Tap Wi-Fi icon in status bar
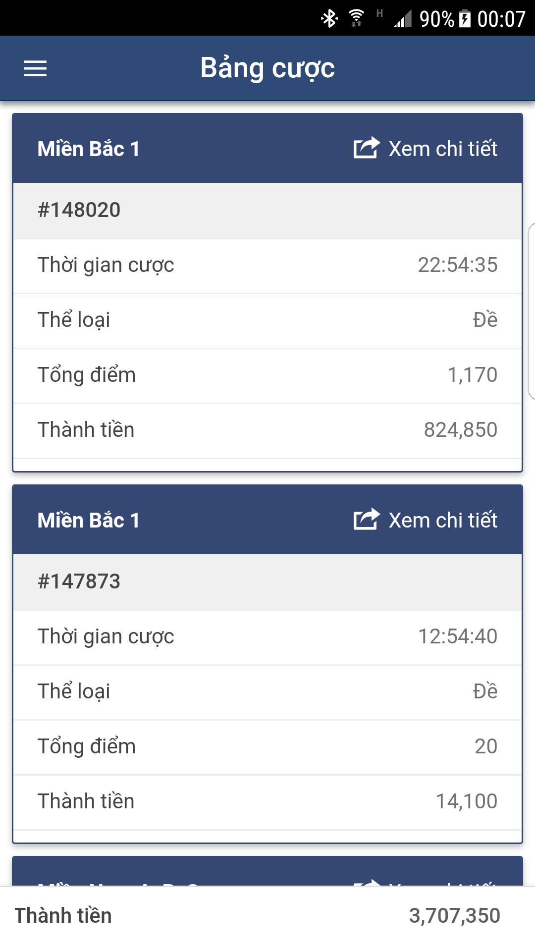Image resolution: width=535 pixels, height=951 pixels. tap(356, 19)
